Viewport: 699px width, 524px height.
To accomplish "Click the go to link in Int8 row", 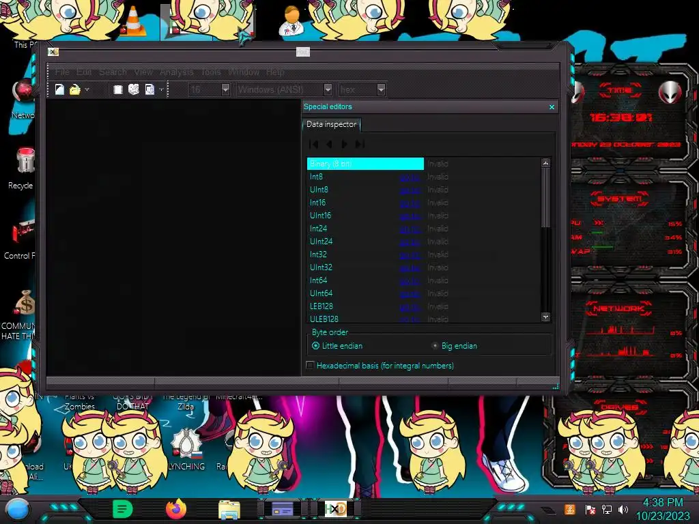I will click(x=410, y=177).
